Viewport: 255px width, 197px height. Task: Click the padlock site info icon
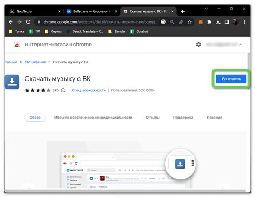point(39,22)
